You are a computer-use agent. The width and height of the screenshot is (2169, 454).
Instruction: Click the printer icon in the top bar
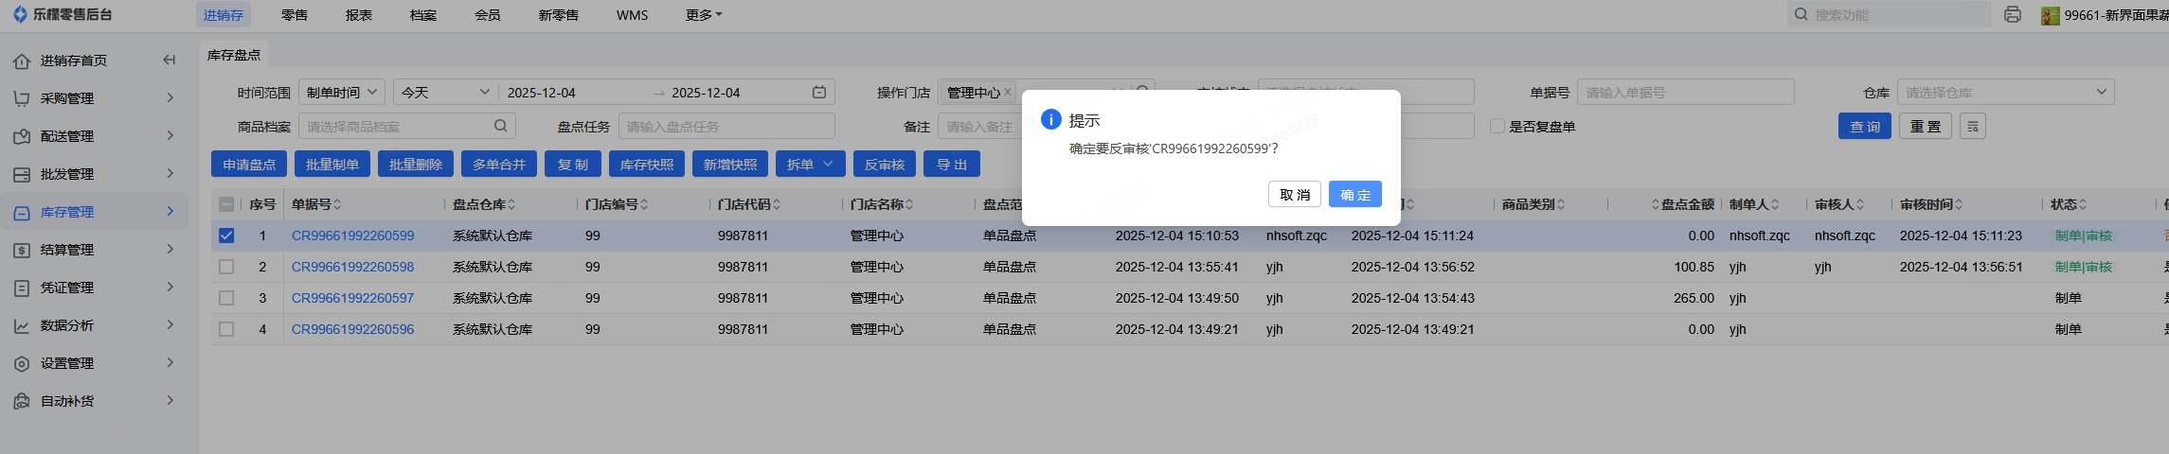tap(2013, 14)
